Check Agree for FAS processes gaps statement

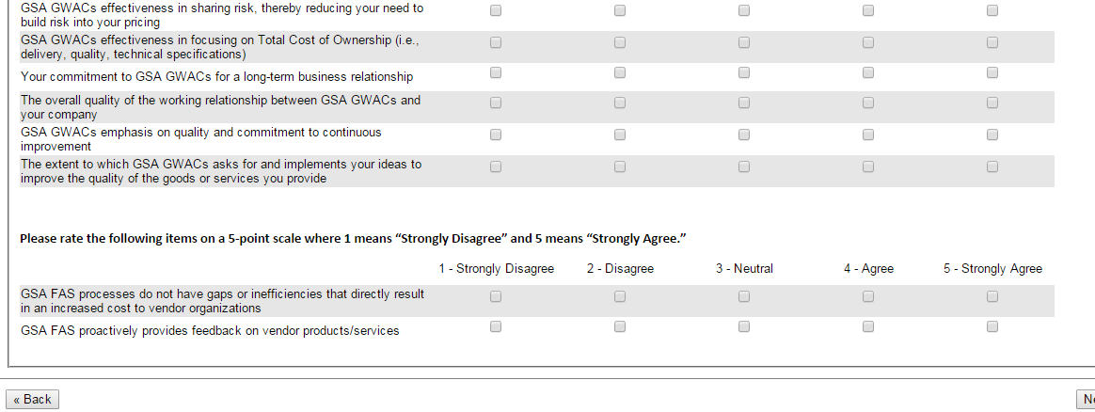(x=868, y=296)
